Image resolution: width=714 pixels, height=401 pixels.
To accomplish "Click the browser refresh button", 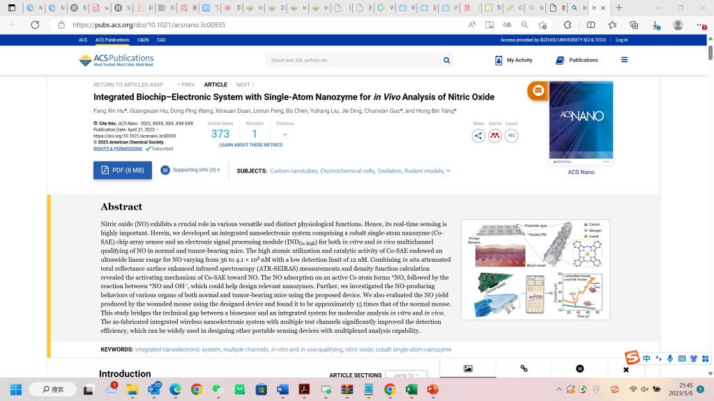I will [x=35, y=24].
